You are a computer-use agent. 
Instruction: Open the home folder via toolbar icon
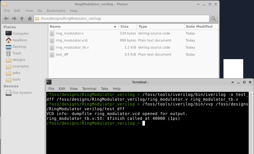coord(30,19)
